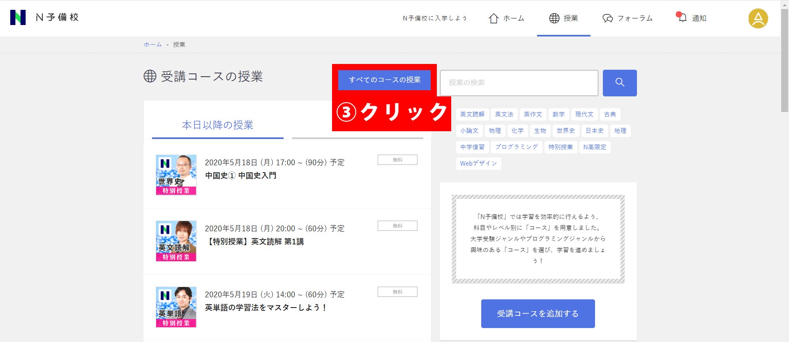Click N予備校に入学しよう link
Viewport: 789px width, 342px height.
(435, 18)
